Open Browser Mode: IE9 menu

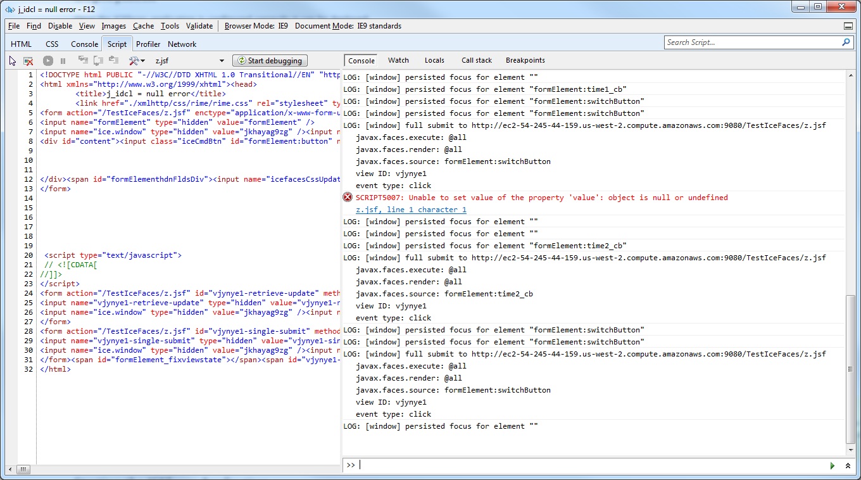(x=256, y=26)
